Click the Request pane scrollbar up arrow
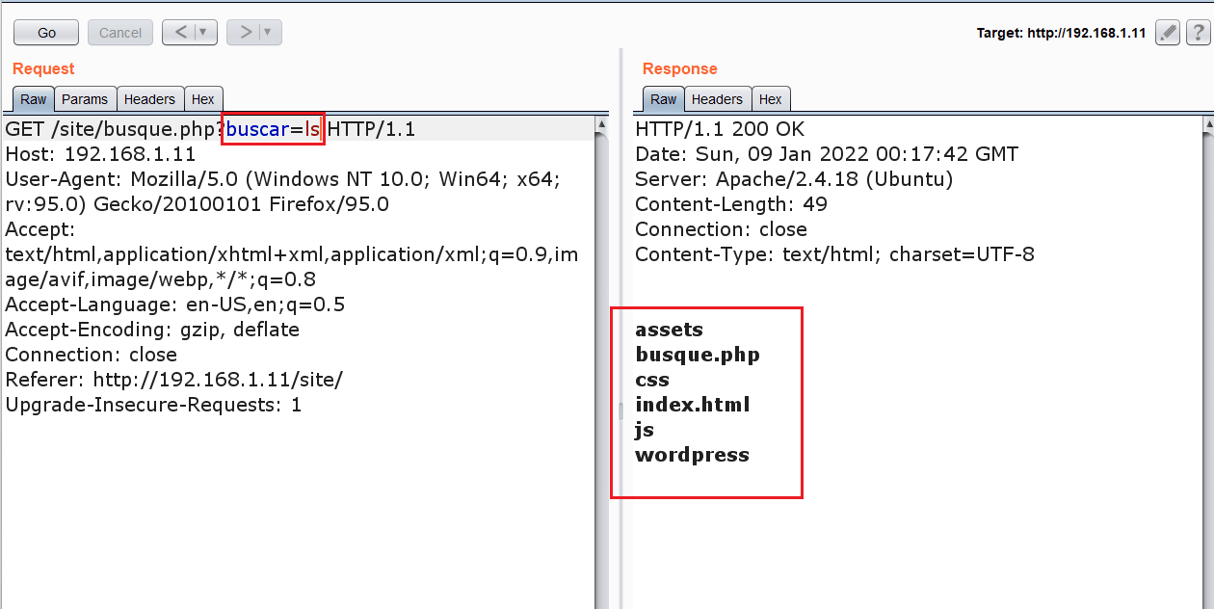Viewport: 1214px width, 609px height. coord(602,124)
